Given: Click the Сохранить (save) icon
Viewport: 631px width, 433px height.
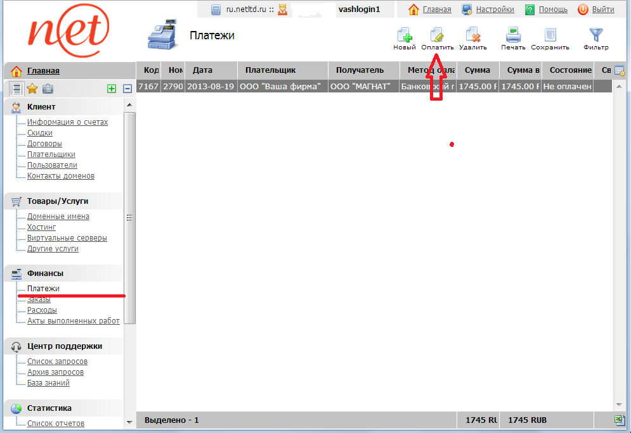Looking at the screenshot, I should [x=550, y=35].
